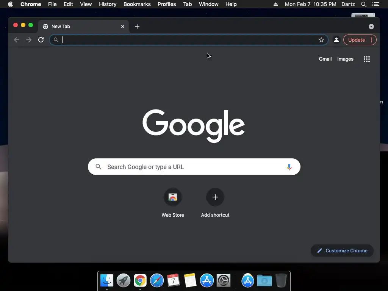Open the Apple menu
The width and height of the screenshot is (388, 291).
pos(10,4)
